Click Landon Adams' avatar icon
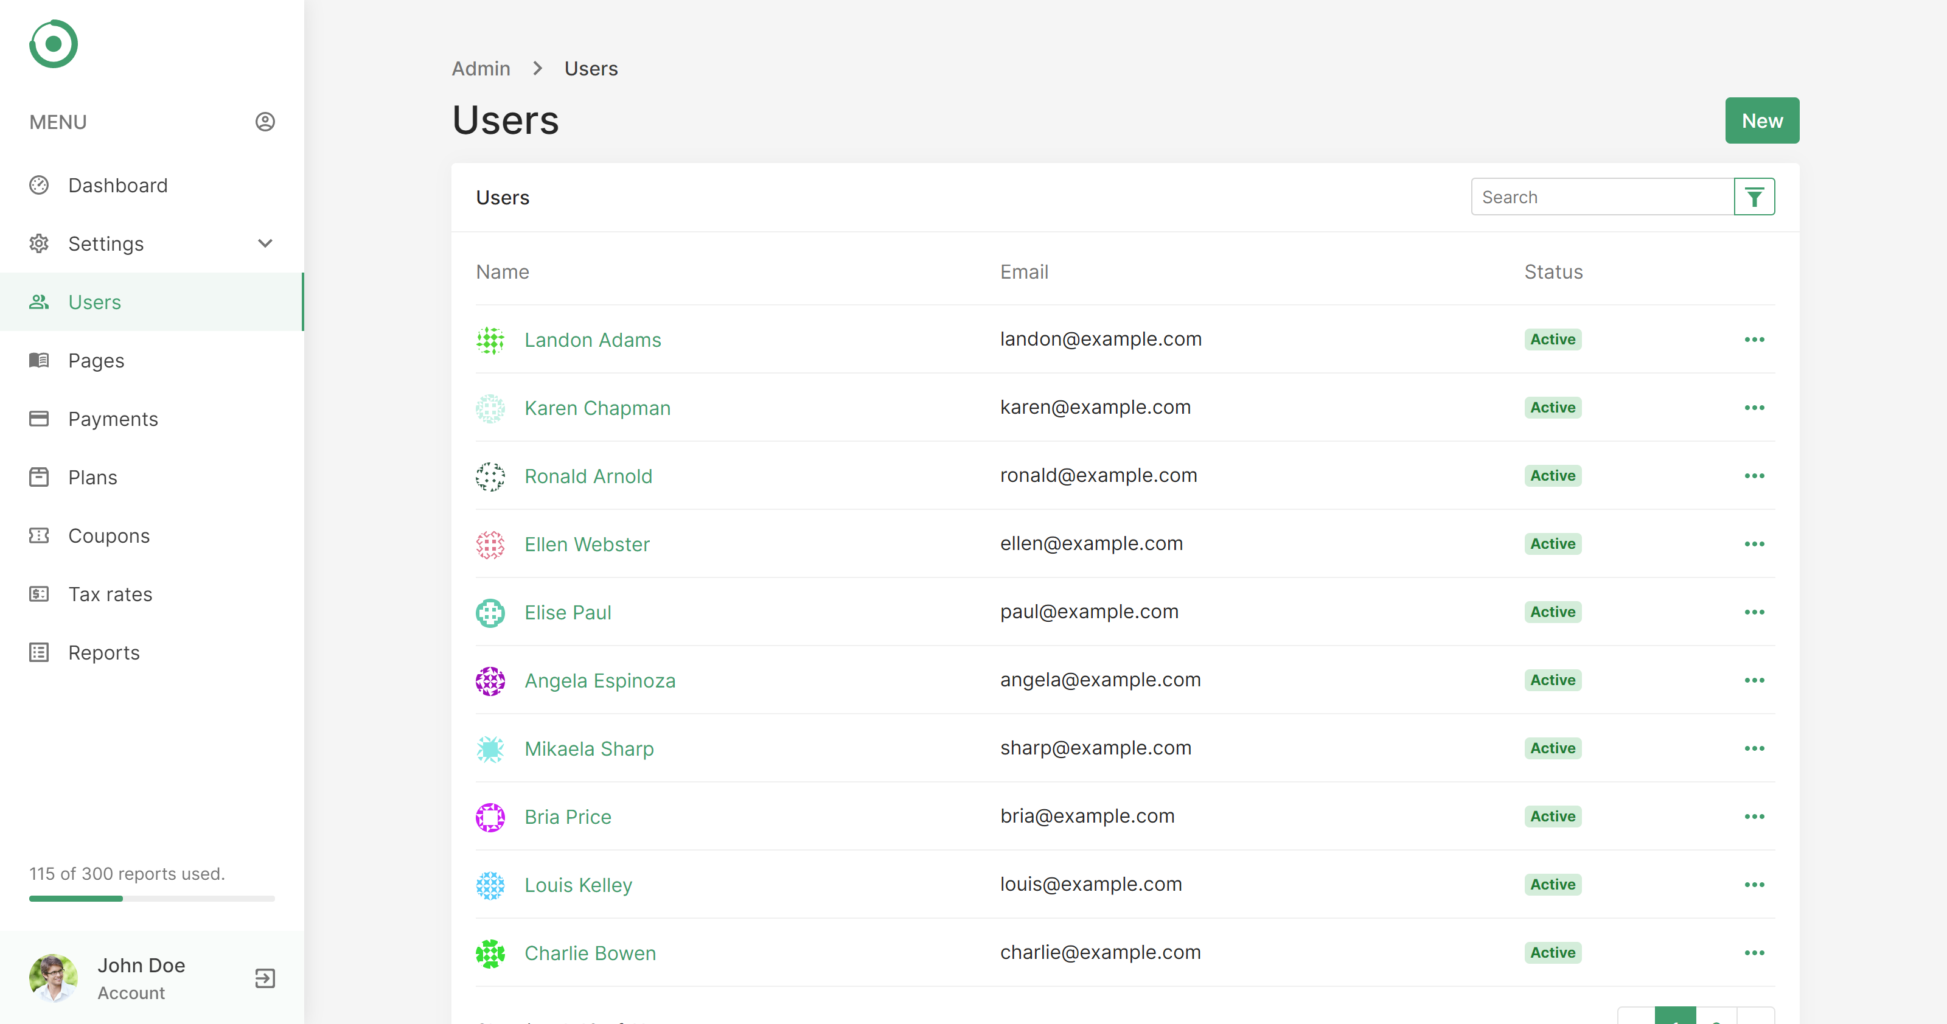 pyautogui.click(x=490, y=340)
